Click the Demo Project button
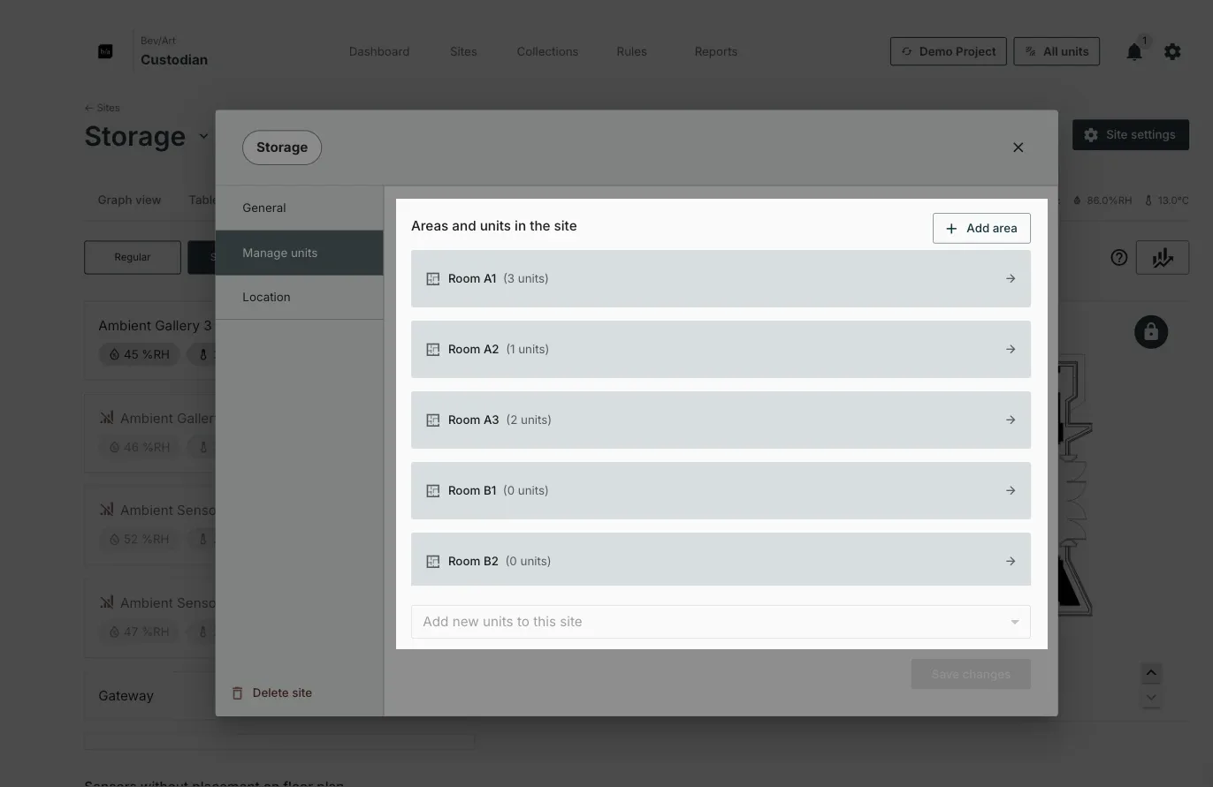 (x=949, y=51)
